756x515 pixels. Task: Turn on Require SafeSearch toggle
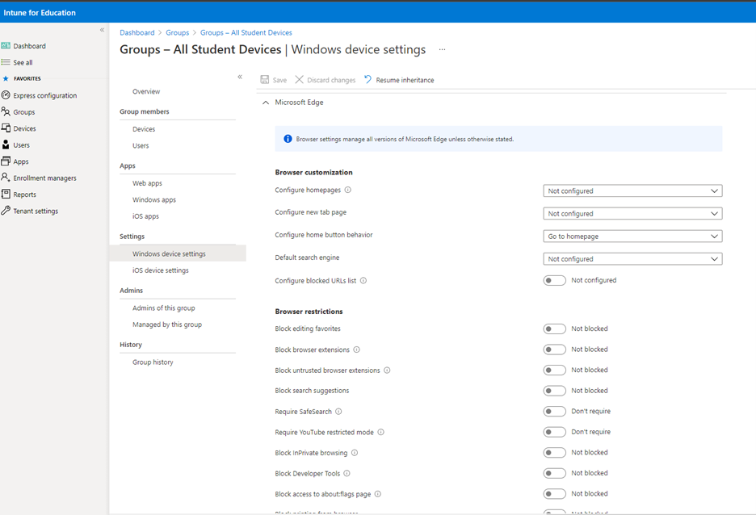pos(554,412)
